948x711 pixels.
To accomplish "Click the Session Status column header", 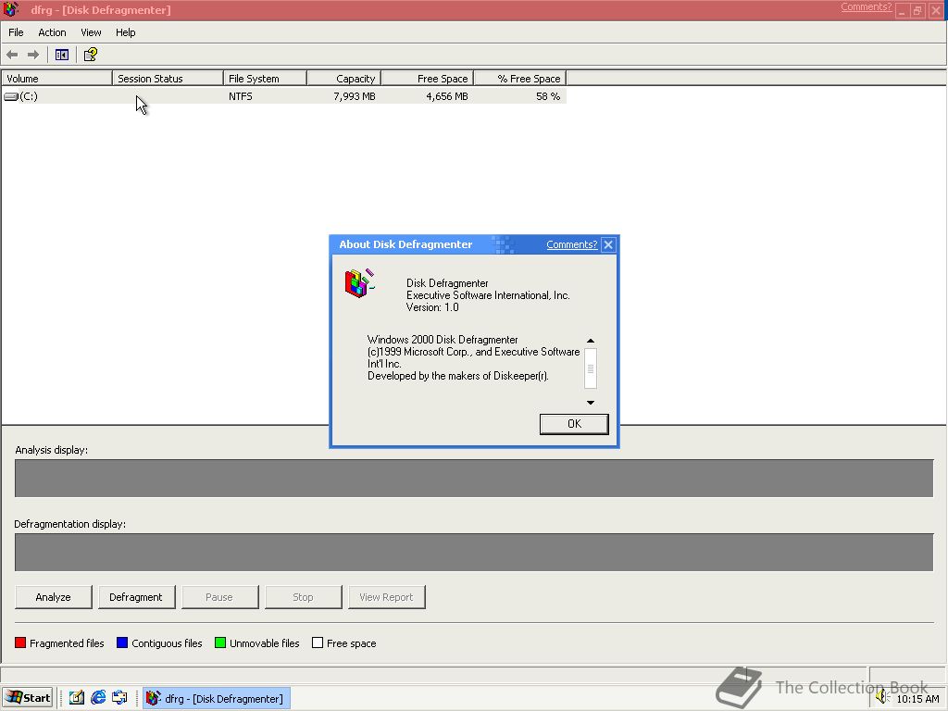I will coord(168,79).
